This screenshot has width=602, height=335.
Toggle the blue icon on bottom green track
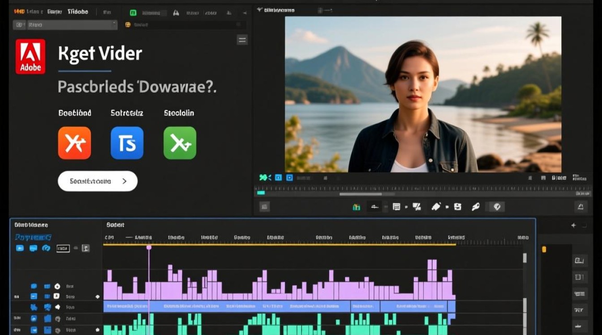pos(34,330)
